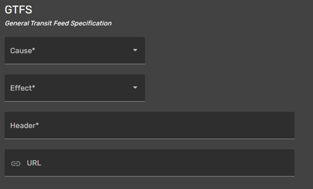This screenshot has width=313, height=189.
Task: Click the Effect* label text
Action: point(22,88)
